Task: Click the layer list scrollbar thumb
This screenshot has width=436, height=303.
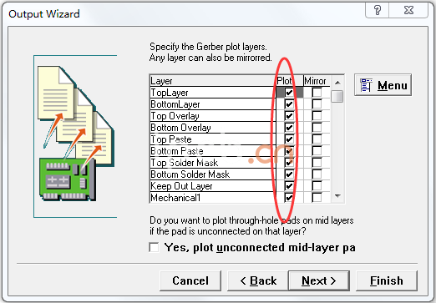Action: pyautogui.click(x=337, y=96)
